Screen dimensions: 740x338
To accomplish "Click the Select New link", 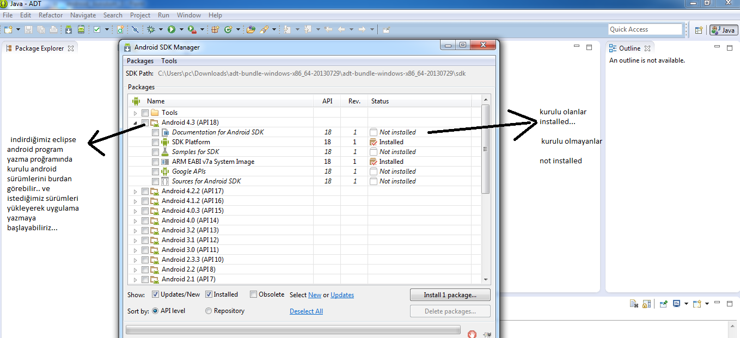I will [315, 295].
